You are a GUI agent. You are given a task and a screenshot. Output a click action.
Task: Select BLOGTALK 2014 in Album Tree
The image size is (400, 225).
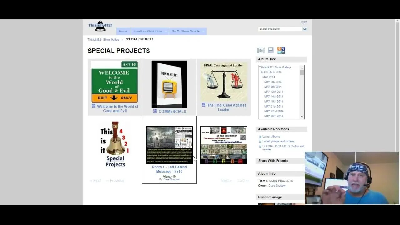coord(271,72)
